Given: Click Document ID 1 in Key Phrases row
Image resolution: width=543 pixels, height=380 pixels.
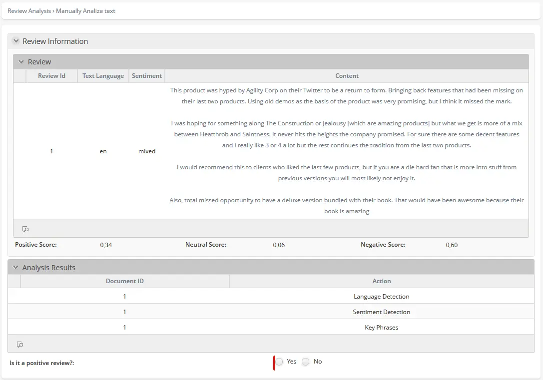Looking at the screenshot, I should pos(125,327).
